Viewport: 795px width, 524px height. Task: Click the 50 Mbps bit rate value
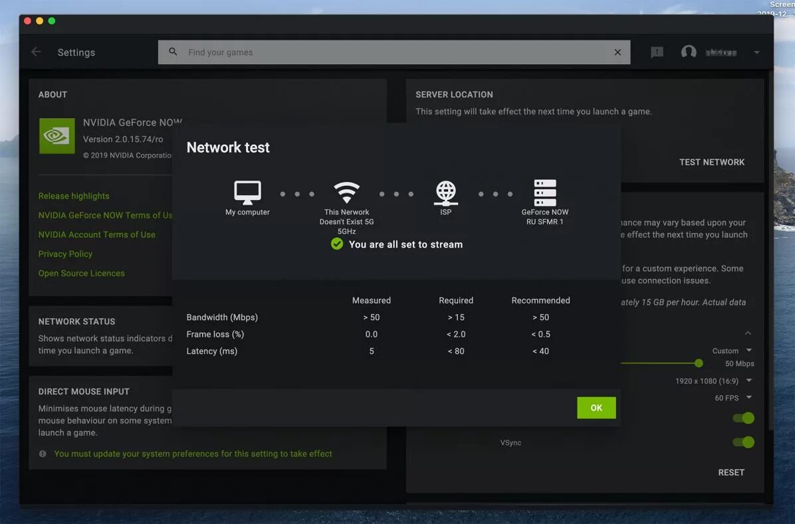pyautogui.click(x=739, y=364)
